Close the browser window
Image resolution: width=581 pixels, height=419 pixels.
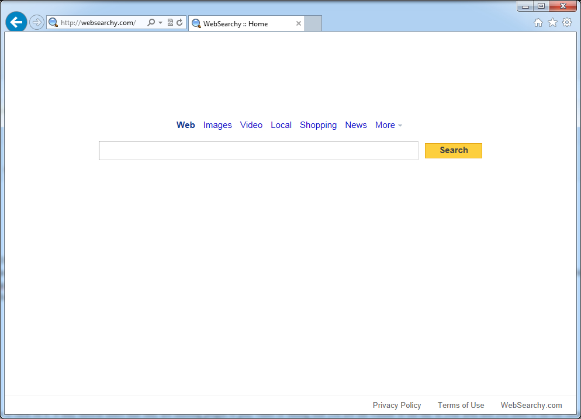pos(563,6)
